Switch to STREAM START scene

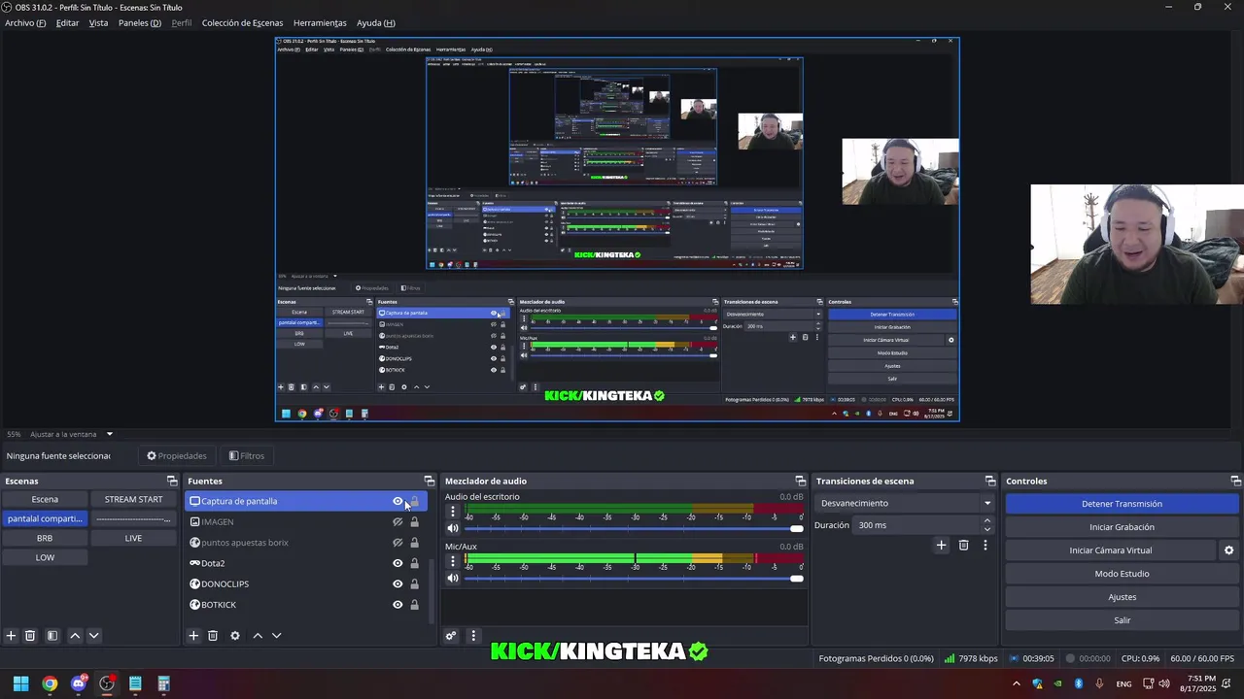pyautogui.click(x=133, y=499)
